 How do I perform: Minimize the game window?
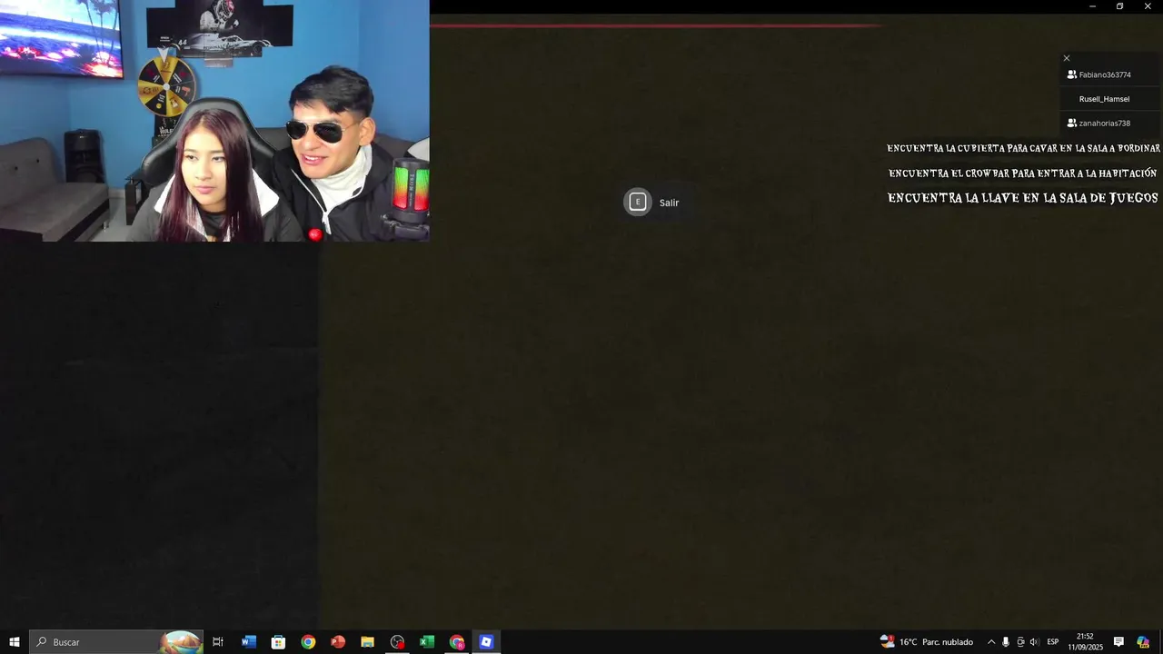click(1092, 6)
